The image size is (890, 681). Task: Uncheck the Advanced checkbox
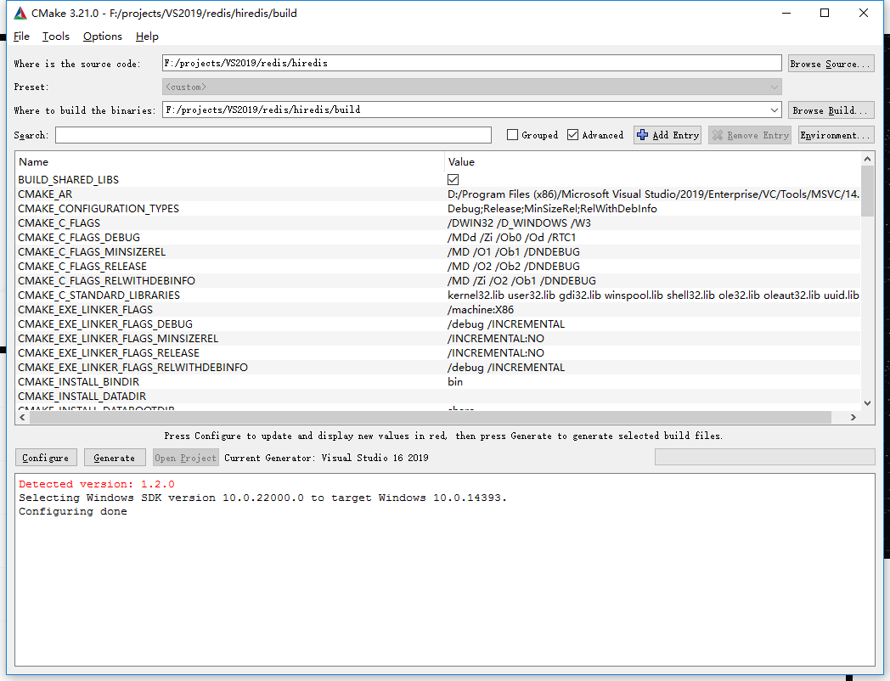point(573,135)
